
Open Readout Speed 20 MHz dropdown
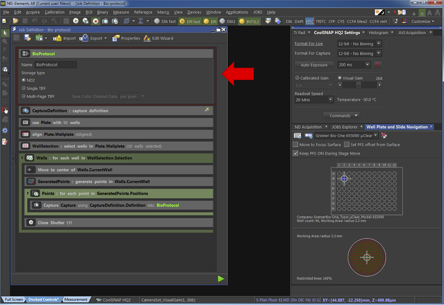330,99
